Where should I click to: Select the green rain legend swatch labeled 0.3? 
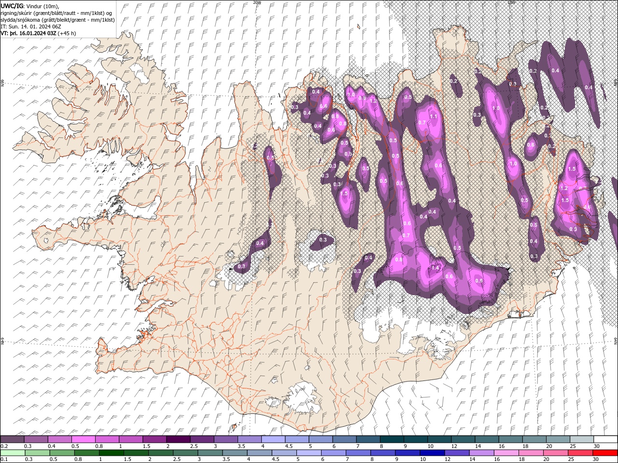tap(37, 453)
